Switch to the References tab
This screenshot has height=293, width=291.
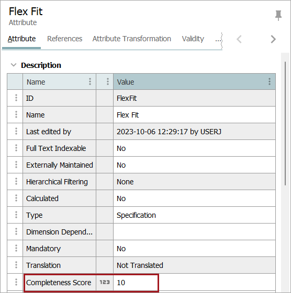click(x=64, y=39)
